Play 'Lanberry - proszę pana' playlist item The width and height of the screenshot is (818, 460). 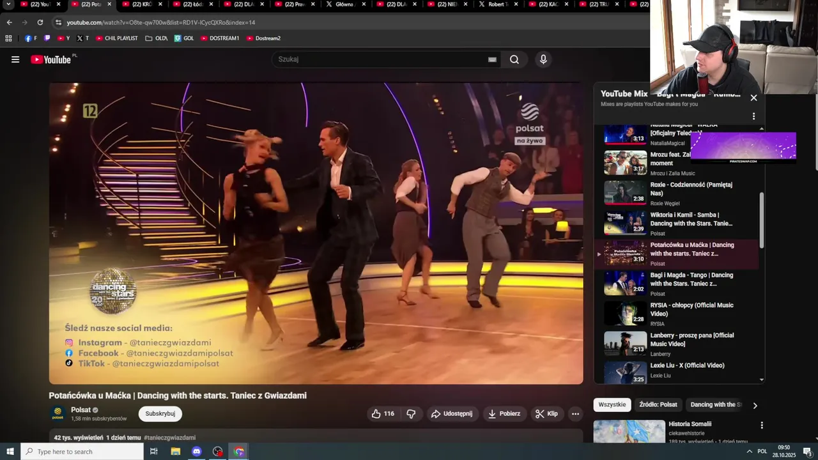pyautogui.click(x=677, y=344)
